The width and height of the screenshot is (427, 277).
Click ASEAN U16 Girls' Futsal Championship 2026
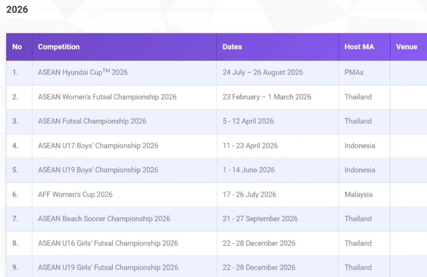(108, 243)
